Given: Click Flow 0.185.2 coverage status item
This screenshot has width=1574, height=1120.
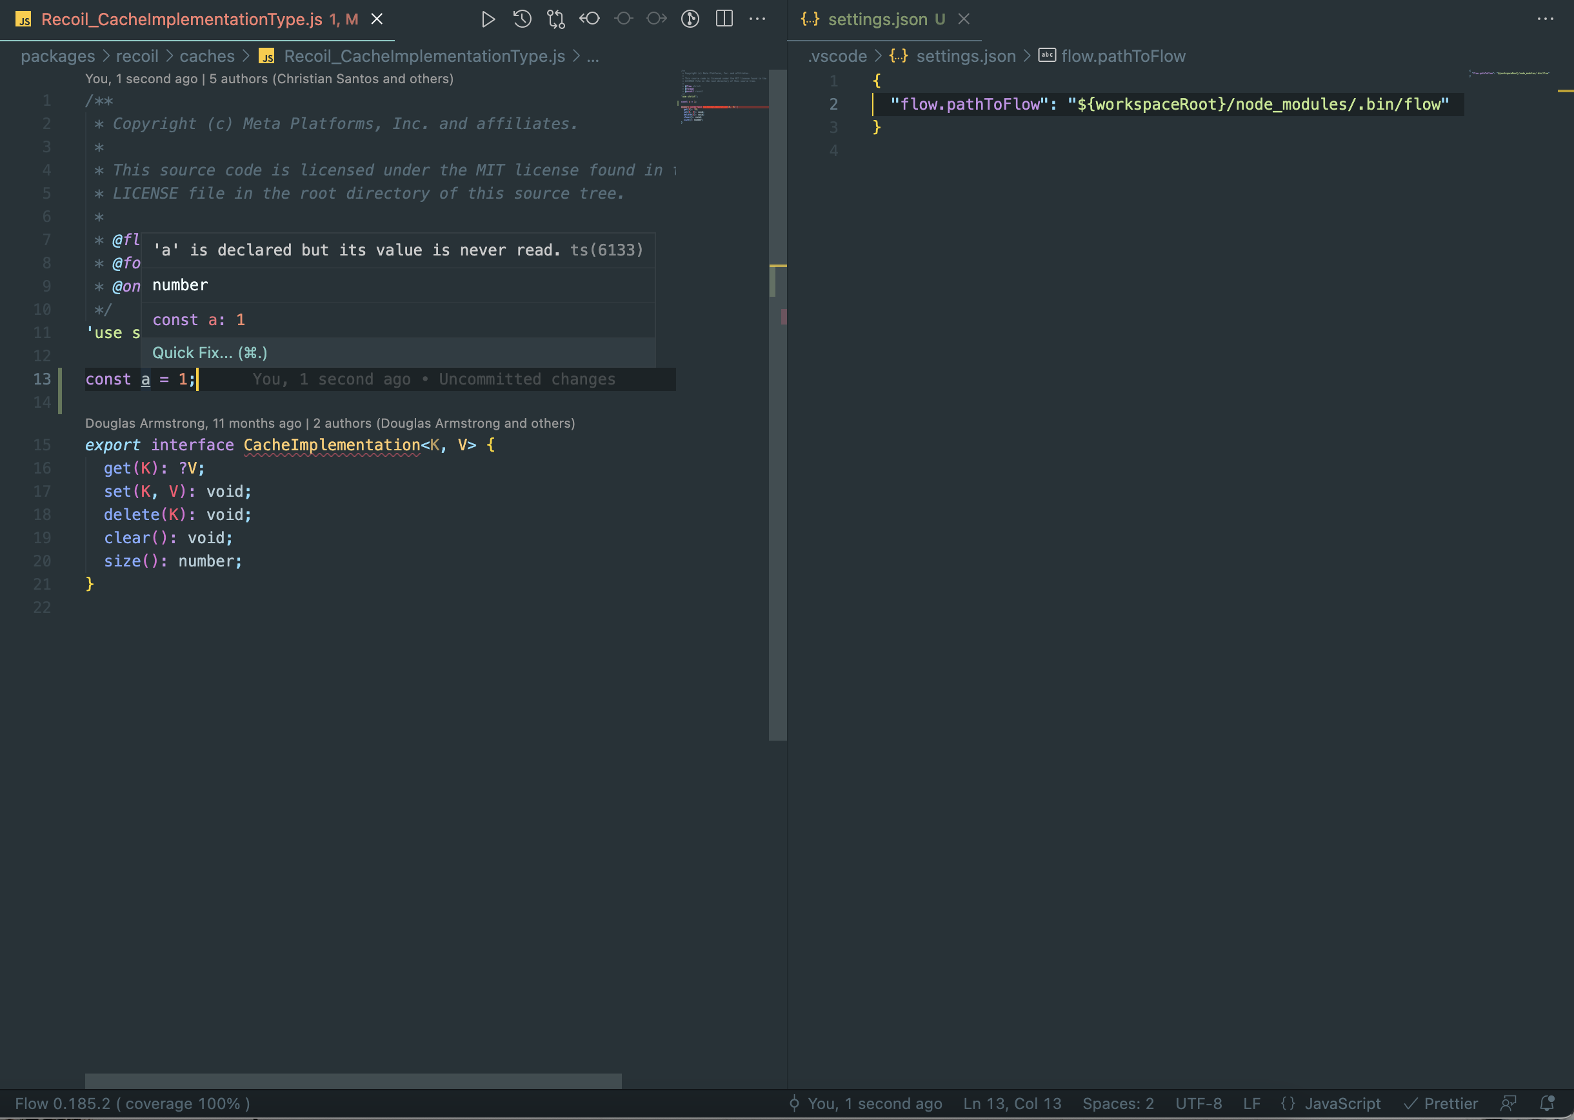Looking at the screenshot, I should click(132, 1103).
